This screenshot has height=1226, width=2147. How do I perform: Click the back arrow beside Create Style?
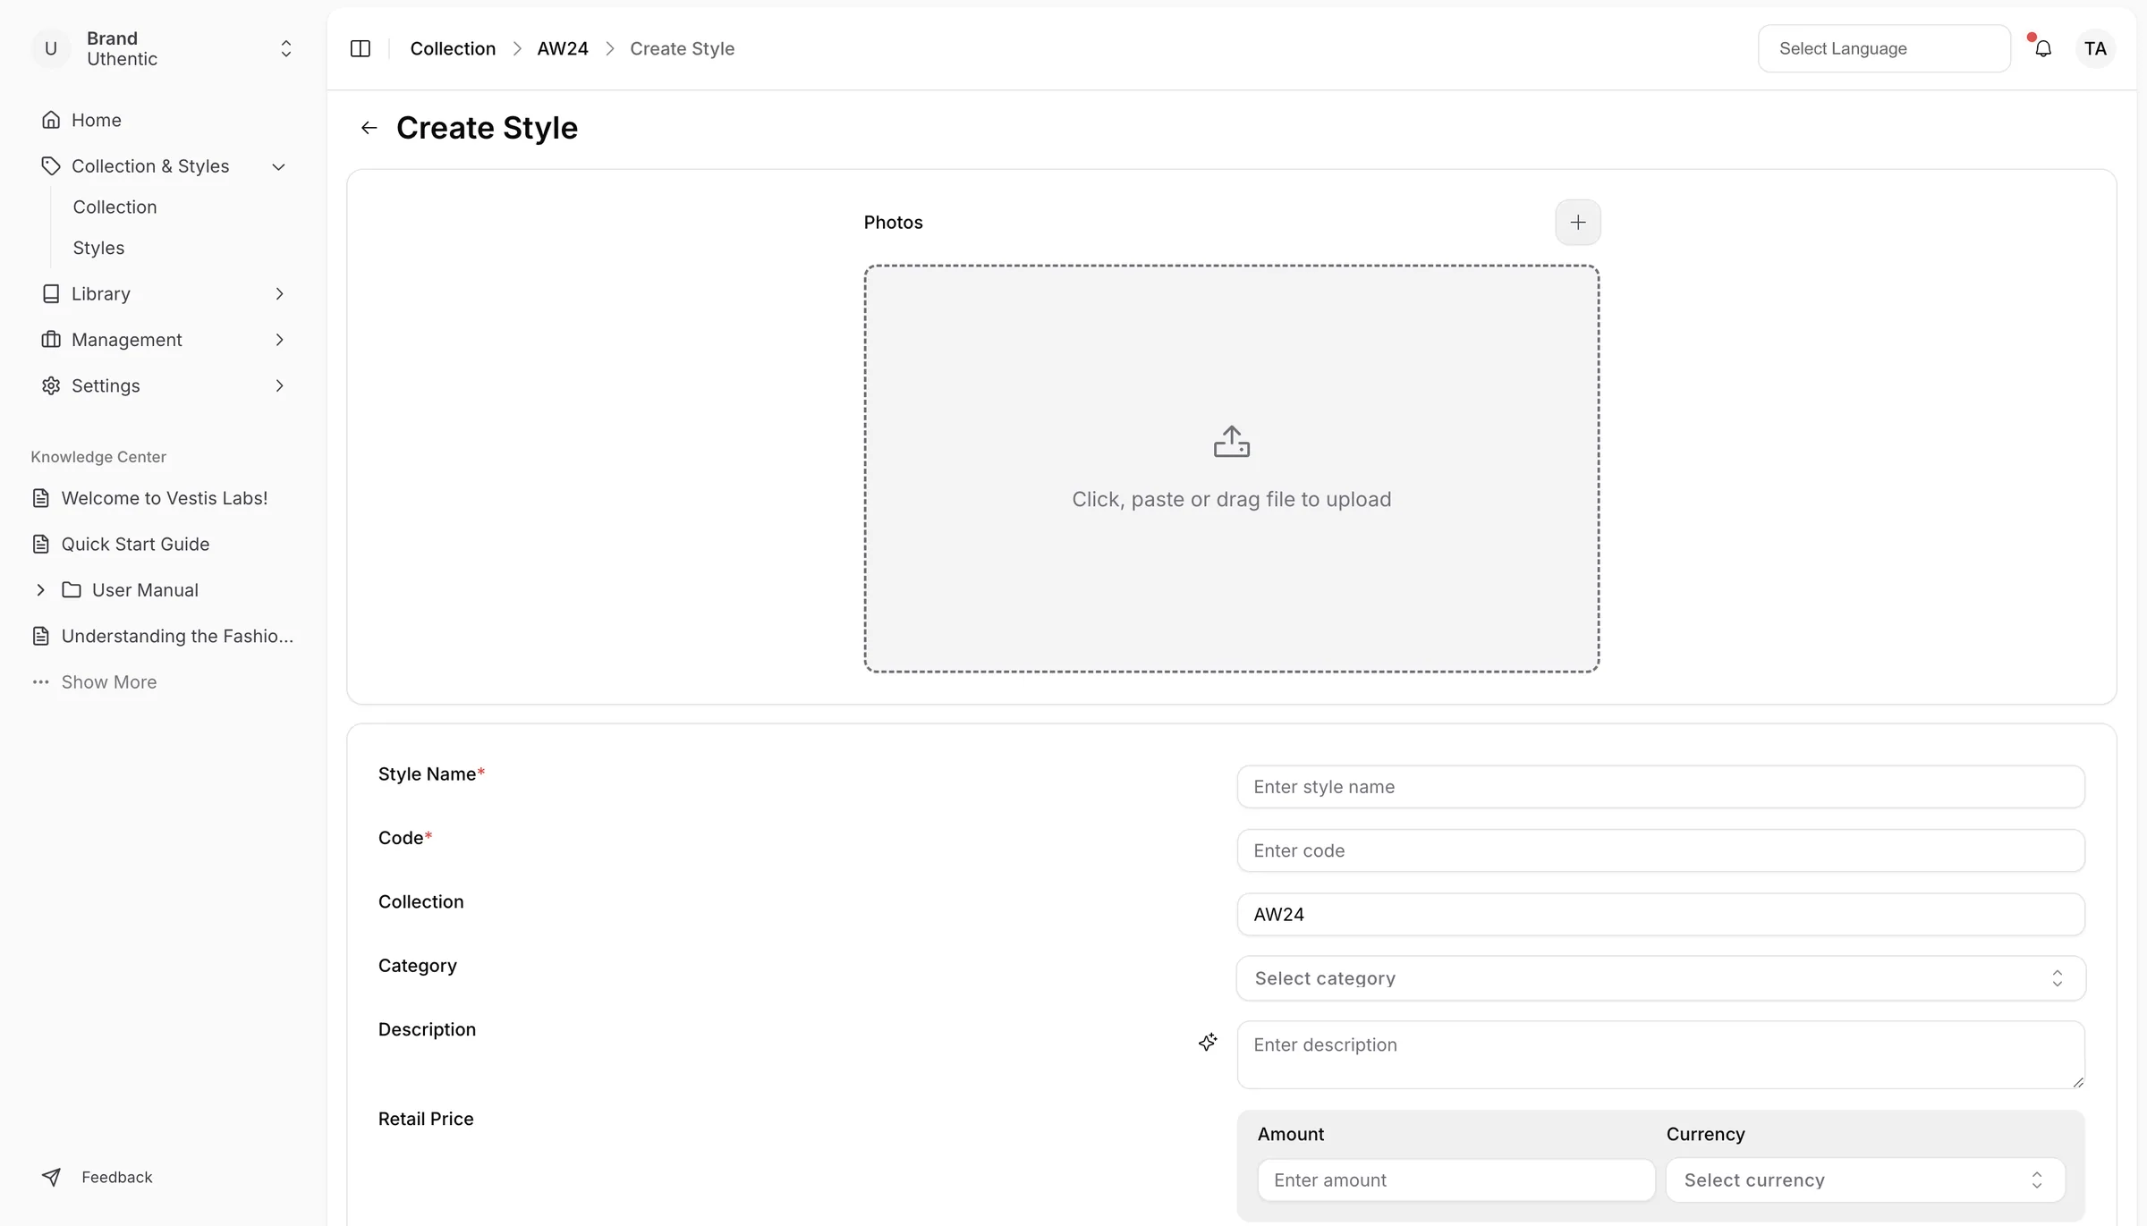click(369, 128)
